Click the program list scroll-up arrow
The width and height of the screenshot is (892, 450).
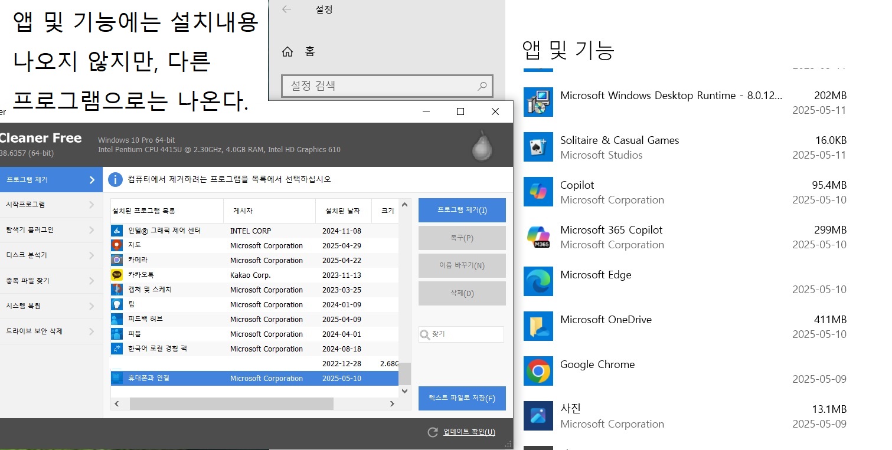(x=405, y=204)
